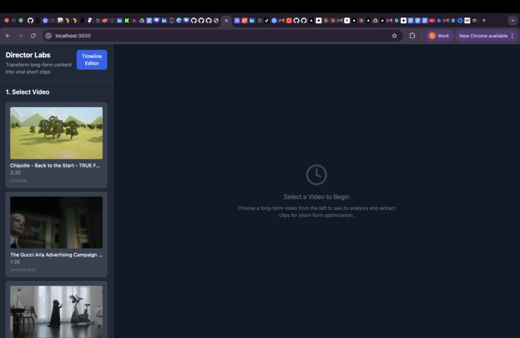The image size is (520, 338).
Task: Open the Extensions puzzle icon
Action: [412, 35]
